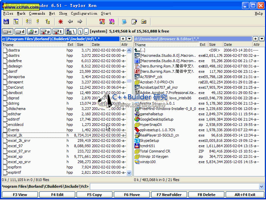This screenshot has height=200, width=266.
Task: Select the network drive p button
Action: pyautogui.click(x=46, y=32)
